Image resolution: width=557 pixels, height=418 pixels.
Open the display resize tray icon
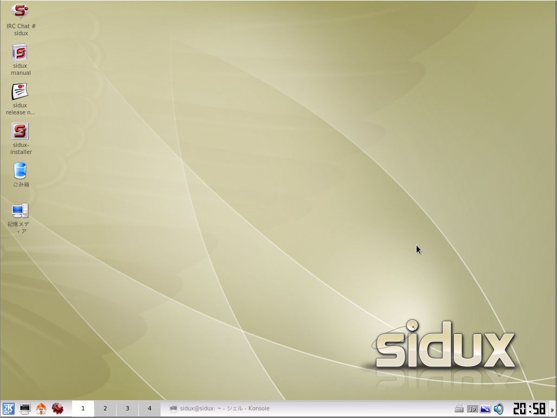(x=485, y=409)
